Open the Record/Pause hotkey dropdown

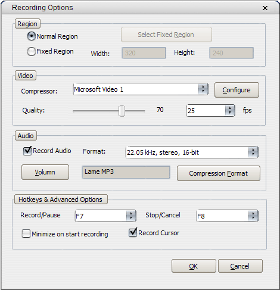click(105, 216)
